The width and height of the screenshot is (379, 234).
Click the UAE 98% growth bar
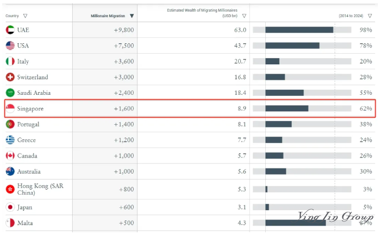tap(299, 30)
